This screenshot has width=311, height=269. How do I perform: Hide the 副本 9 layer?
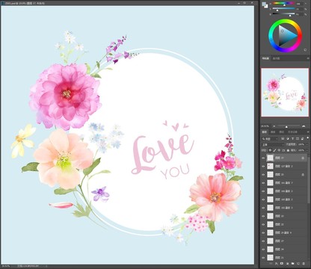click(x=263, y=232)
